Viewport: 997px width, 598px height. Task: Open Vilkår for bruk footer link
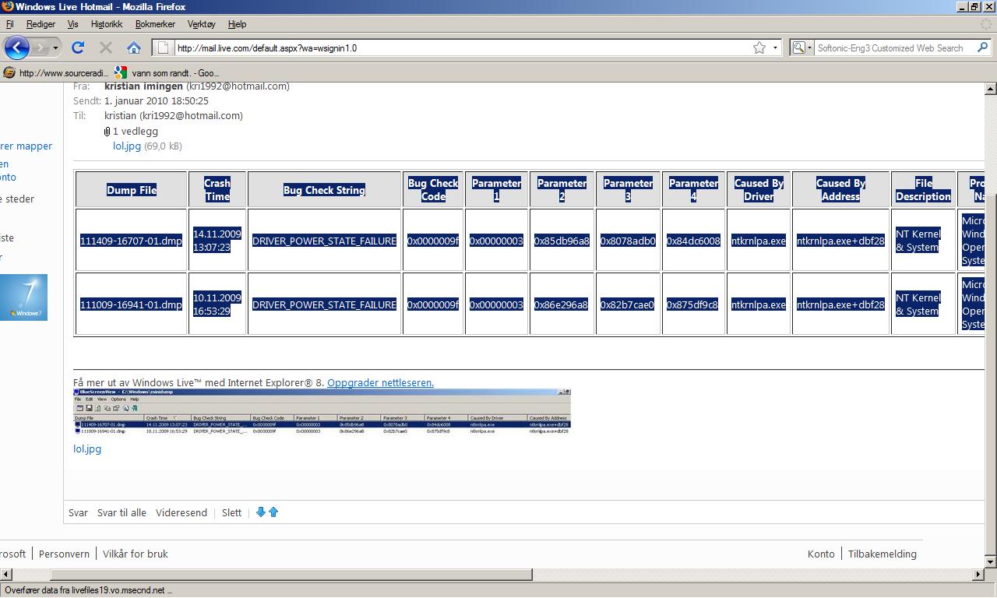click(x=136, y=554)
